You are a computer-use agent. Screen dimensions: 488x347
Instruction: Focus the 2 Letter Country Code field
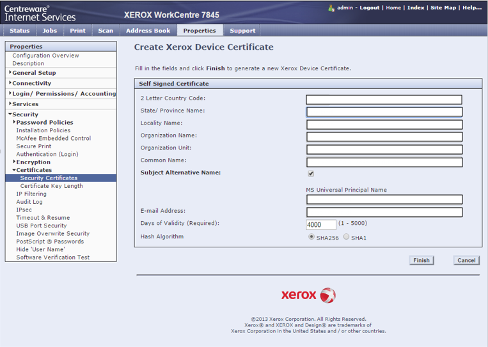coord(384,100)
